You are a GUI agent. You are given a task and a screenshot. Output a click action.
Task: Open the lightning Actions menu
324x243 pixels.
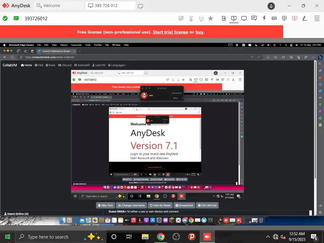pos(264,18)
